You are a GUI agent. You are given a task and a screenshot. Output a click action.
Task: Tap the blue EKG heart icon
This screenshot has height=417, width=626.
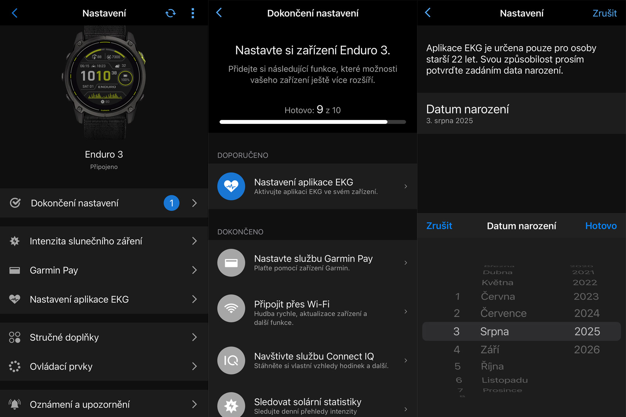coord(231,186)
